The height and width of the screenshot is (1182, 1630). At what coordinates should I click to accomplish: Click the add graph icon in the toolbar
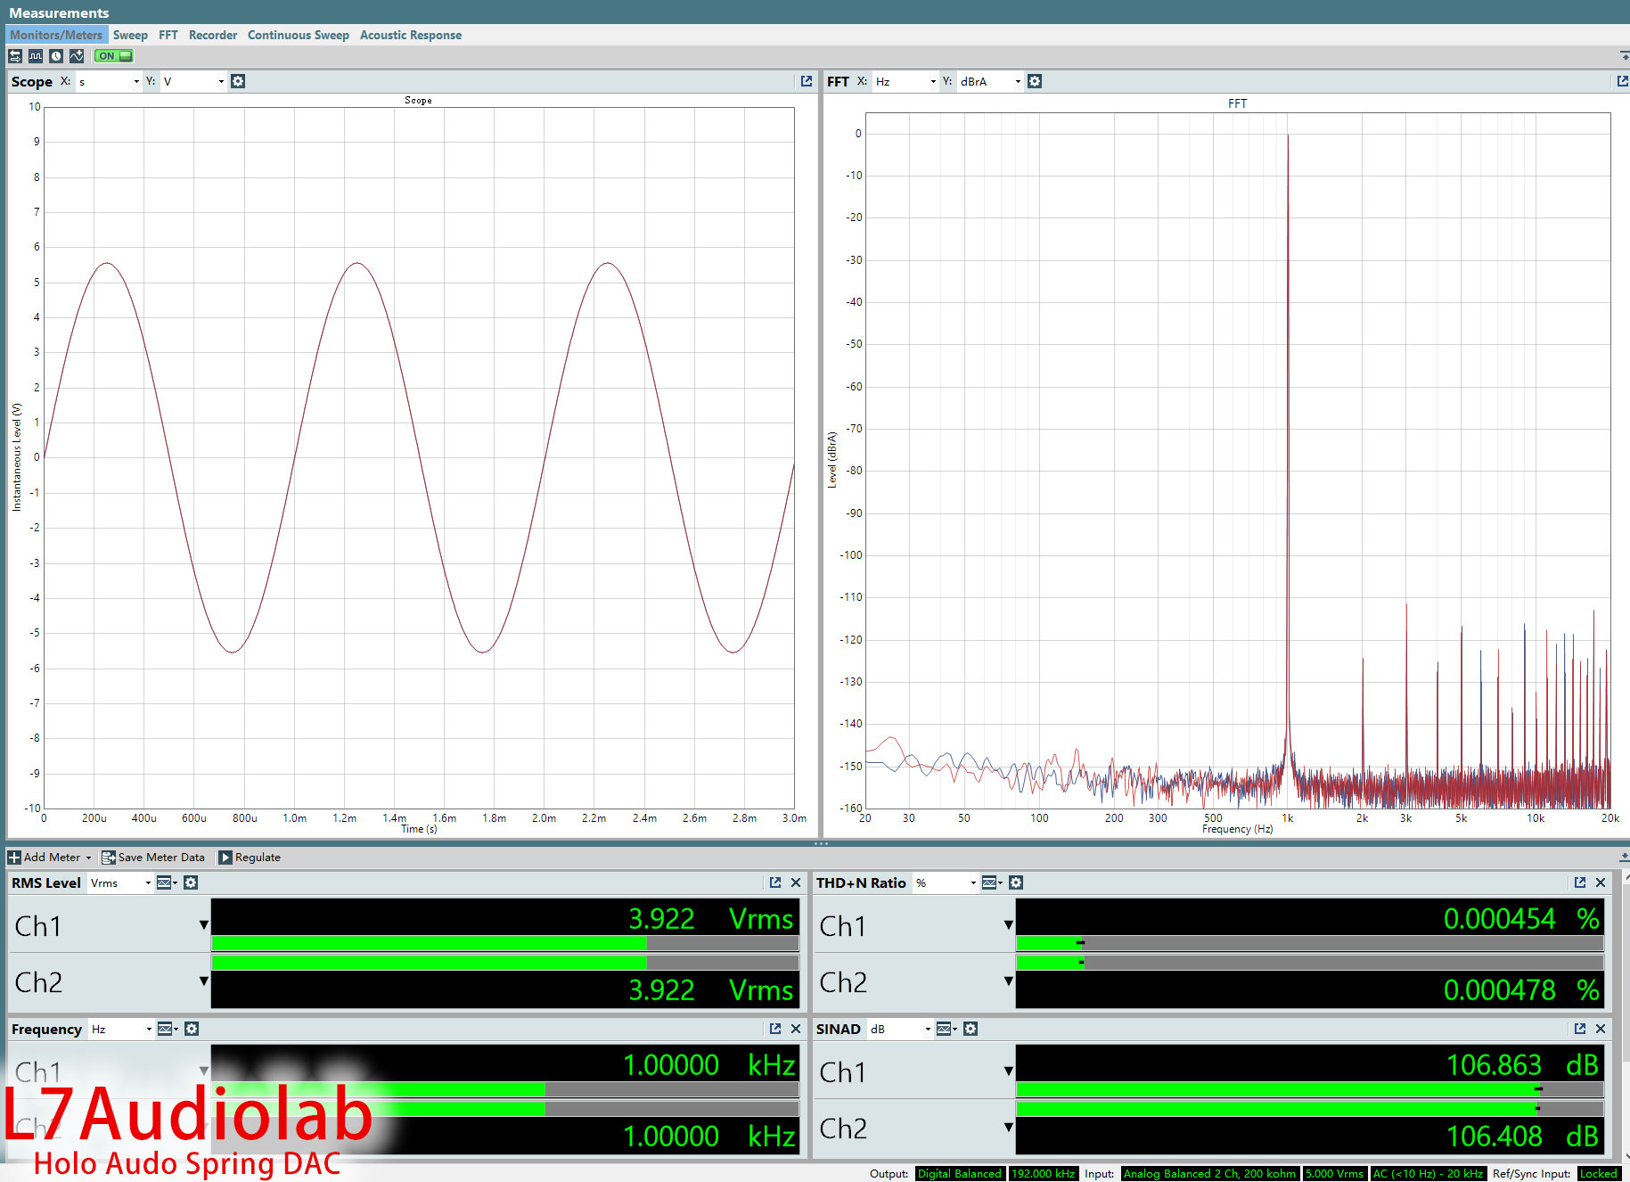tap(77, 56)
